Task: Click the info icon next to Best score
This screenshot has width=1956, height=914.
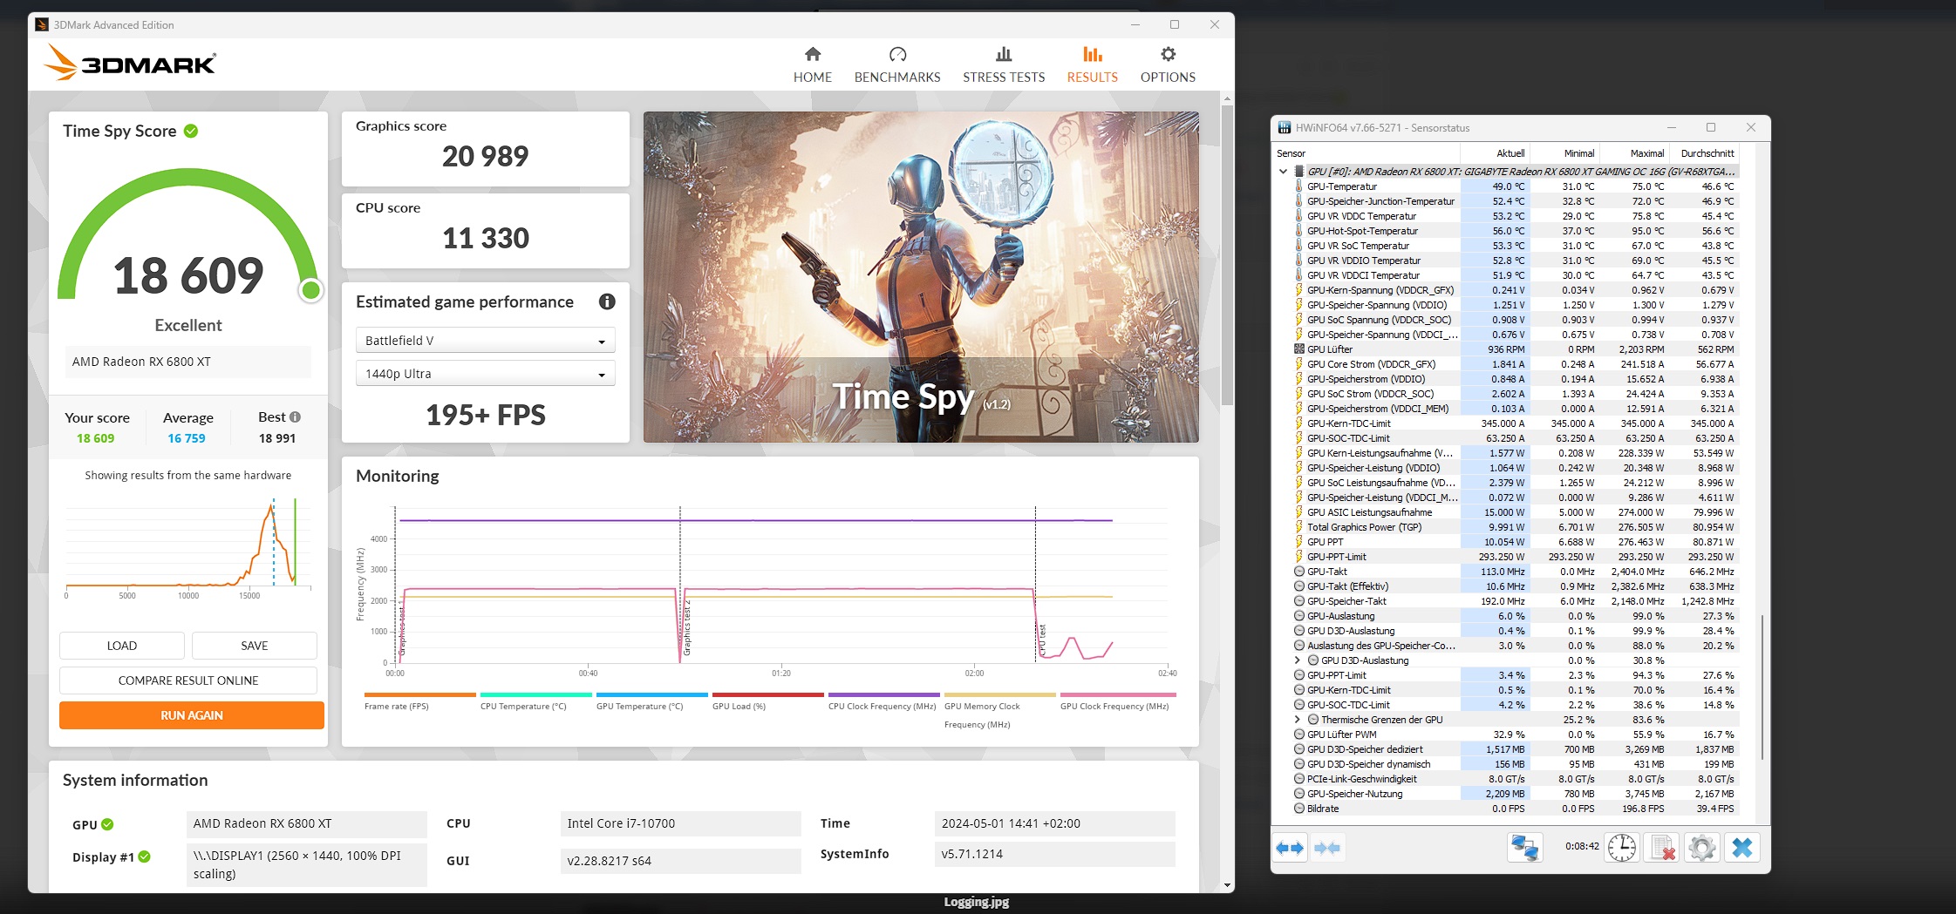Action: [296, 416]
